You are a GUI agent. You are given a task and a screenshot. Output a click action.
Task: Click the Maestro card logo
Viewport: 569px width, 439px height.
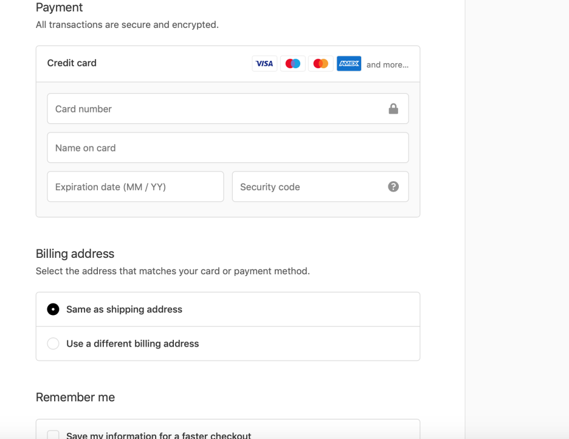293,63
